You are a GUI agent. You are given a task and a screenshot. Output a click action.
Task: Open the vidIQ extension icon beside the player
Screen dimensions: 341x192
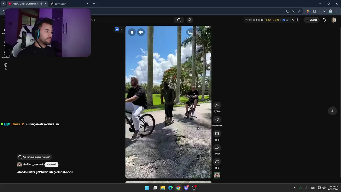coord(117,29)
